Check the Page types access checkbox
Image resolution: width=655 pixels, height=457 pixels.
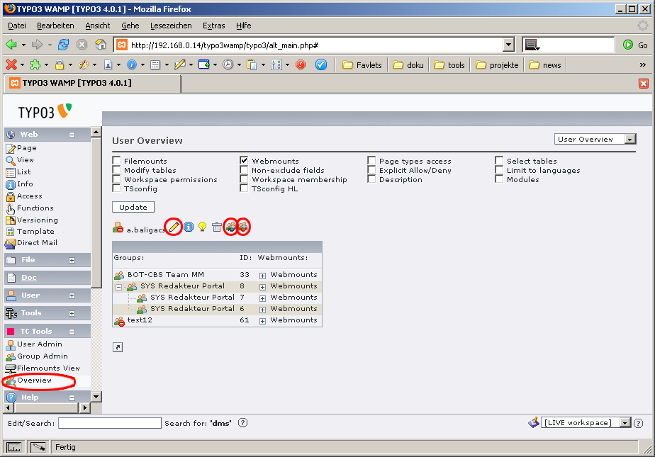[371, 161]
